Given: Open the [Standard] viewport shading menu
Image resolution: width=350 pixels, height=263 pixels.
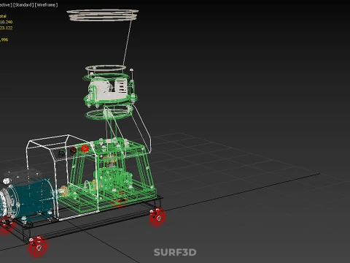Looking at the screenshot, I should (23, 5).
